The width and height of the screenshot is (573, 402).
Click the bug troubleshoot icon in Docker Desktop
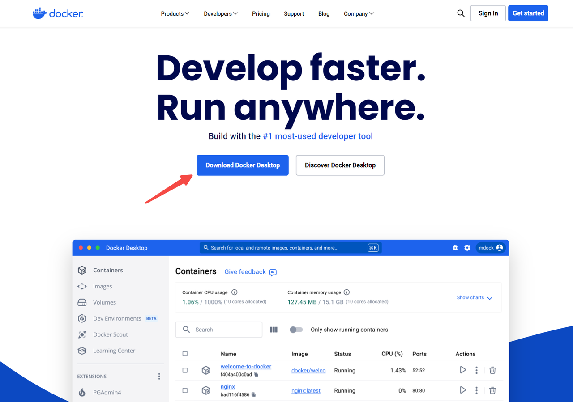(x=455, y=248)
